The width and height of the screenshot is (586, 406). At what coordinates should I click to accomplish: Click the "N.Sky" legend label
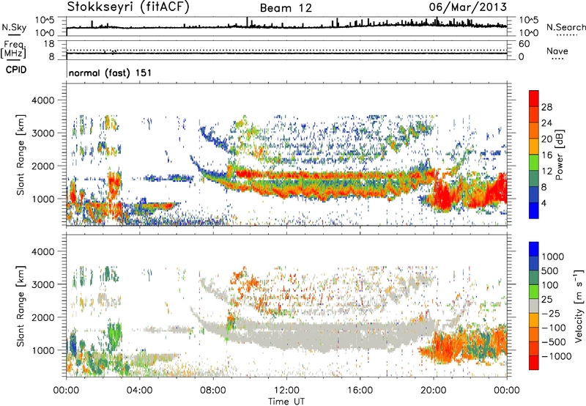point(14,27)
